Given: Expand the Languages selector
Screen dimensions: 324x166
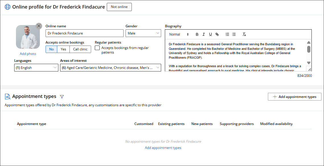Looking at the screenshot, I should pos(55,67).
